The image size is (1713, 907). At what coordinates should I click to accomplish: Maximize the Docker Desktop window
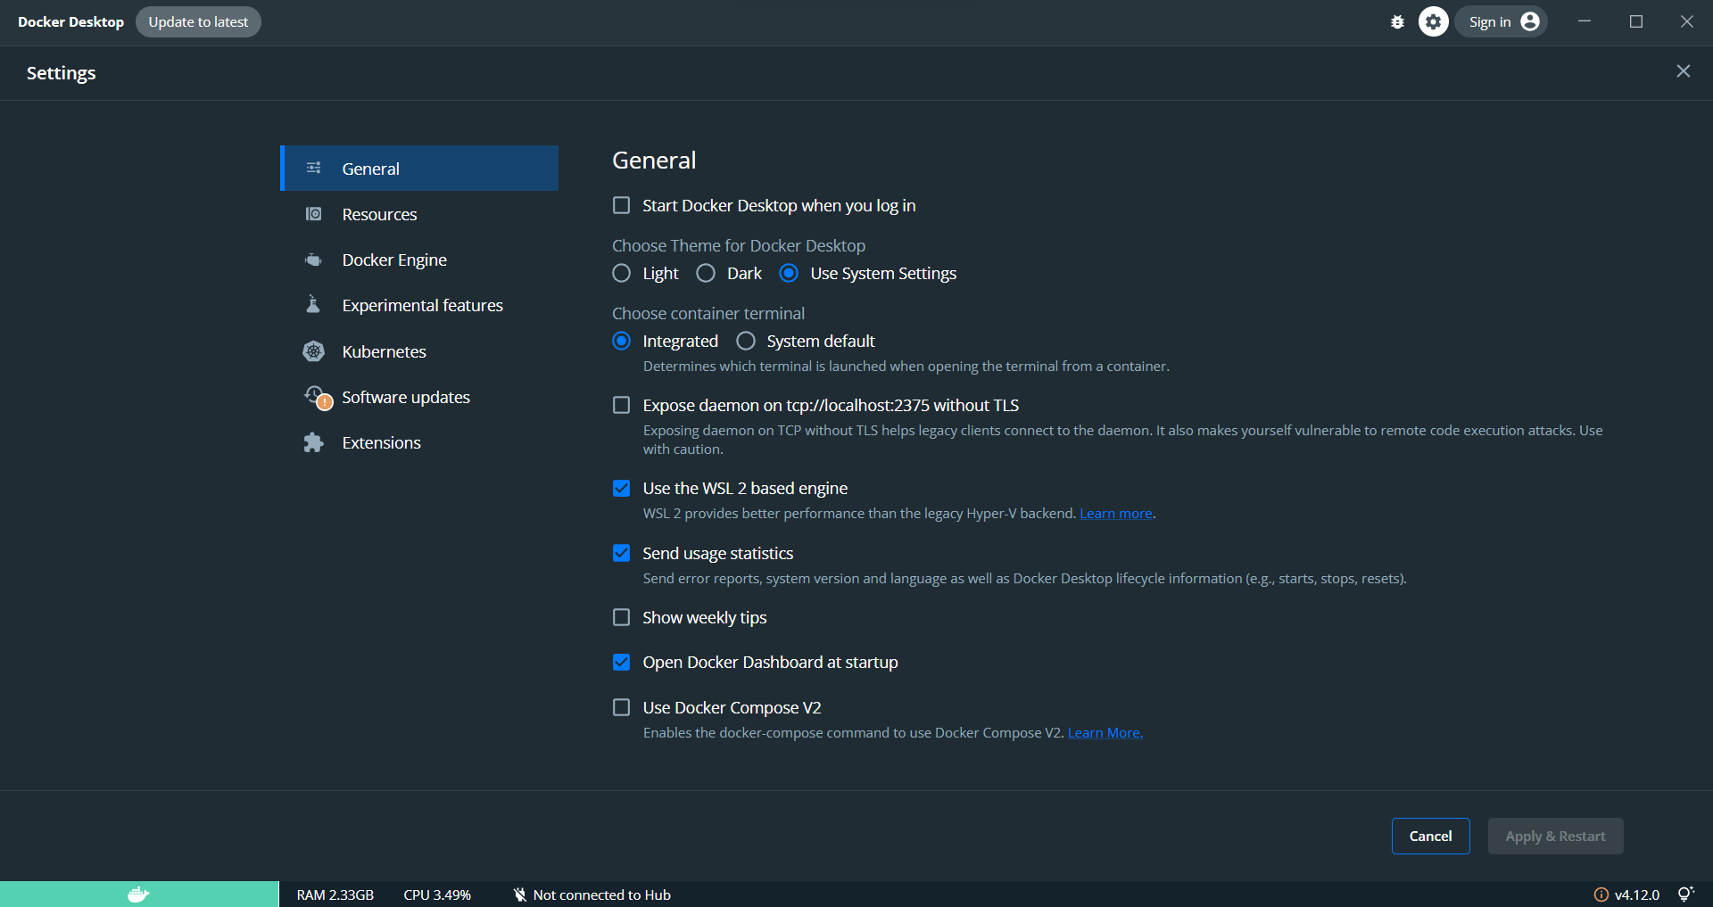(1636, 21)
